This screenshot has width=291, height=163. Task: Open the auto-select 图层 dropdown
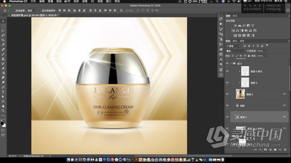pos(32,10)
